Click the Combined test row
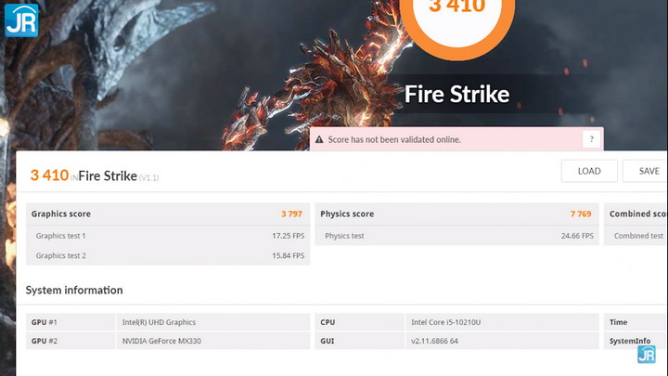The height and width of the screenshot is (376, 668). [636, 235]
